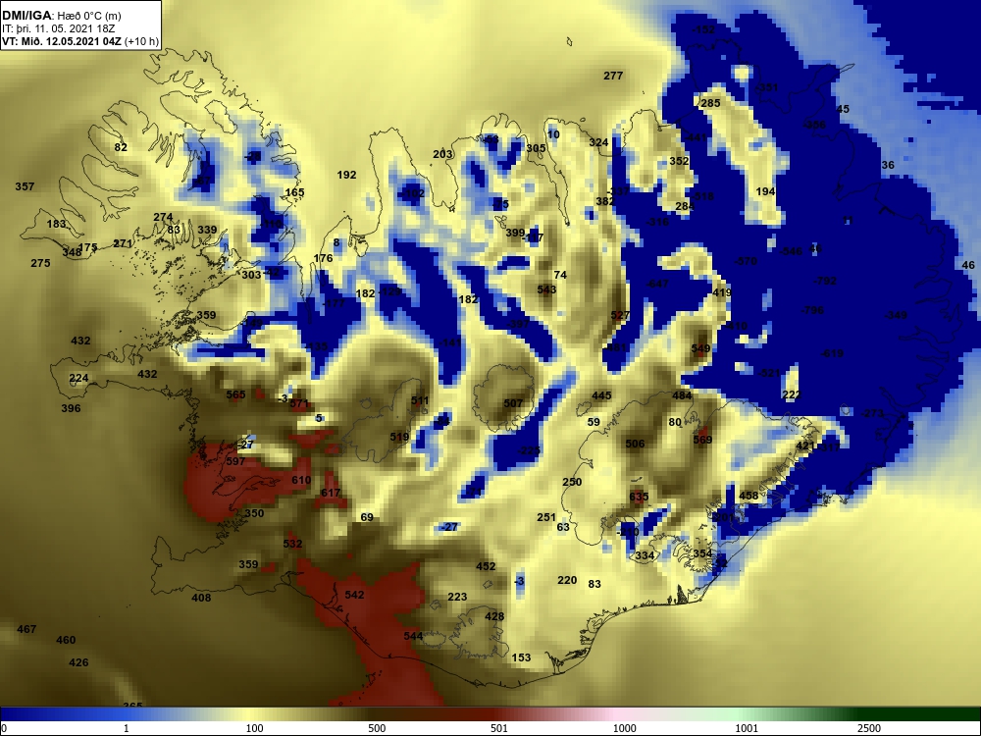Click the map value '571' on the map
The height and width of the screenshot is (736, 981).
pyautogui.click(x=299, y=403)
